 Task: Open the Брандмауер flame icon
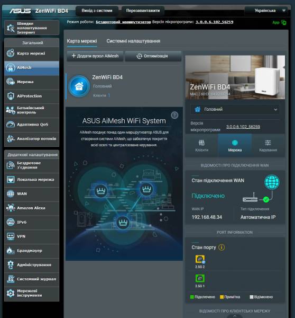point(11,251)
